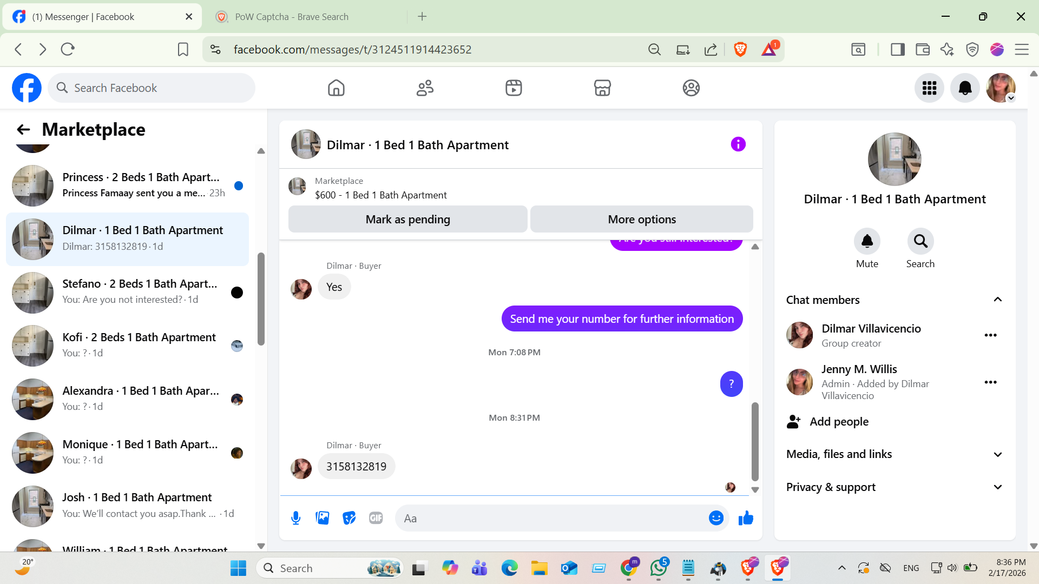Open the GIF picker icon
The width and height of the screenshot is (1039, 584).
pyautogui.click(x=376, y=518)
